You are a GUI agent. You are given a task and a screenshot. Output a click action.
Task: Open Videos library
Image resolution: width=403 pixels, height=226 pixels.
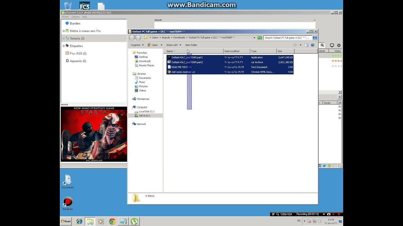143,90
